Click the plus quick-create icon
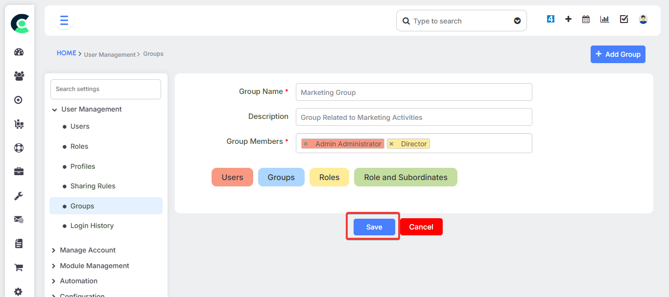 click(568, 19)
